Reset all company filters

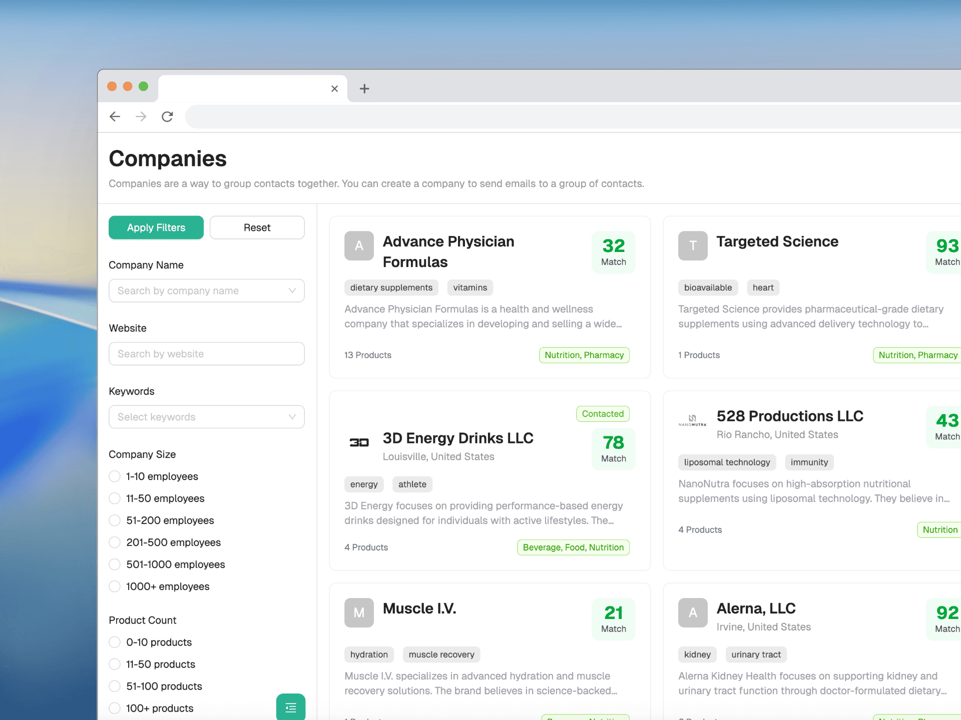pos(257,227)
